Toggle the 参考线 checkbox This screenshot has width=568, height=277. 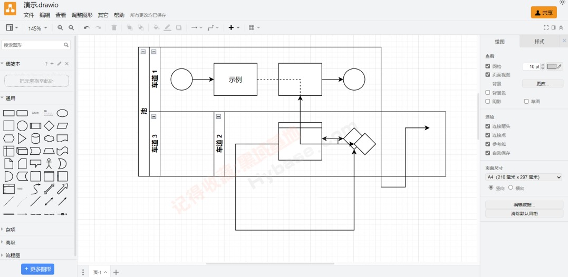pyautogui.click(x=488, y=144)
